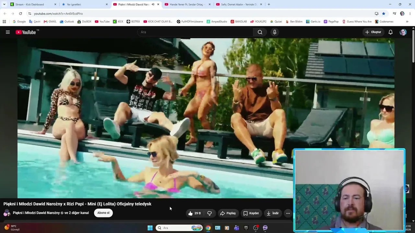The height and width of the screenshot is (233, 415).
Task: Open a new Chrome tab
Action: pos(269,5)
